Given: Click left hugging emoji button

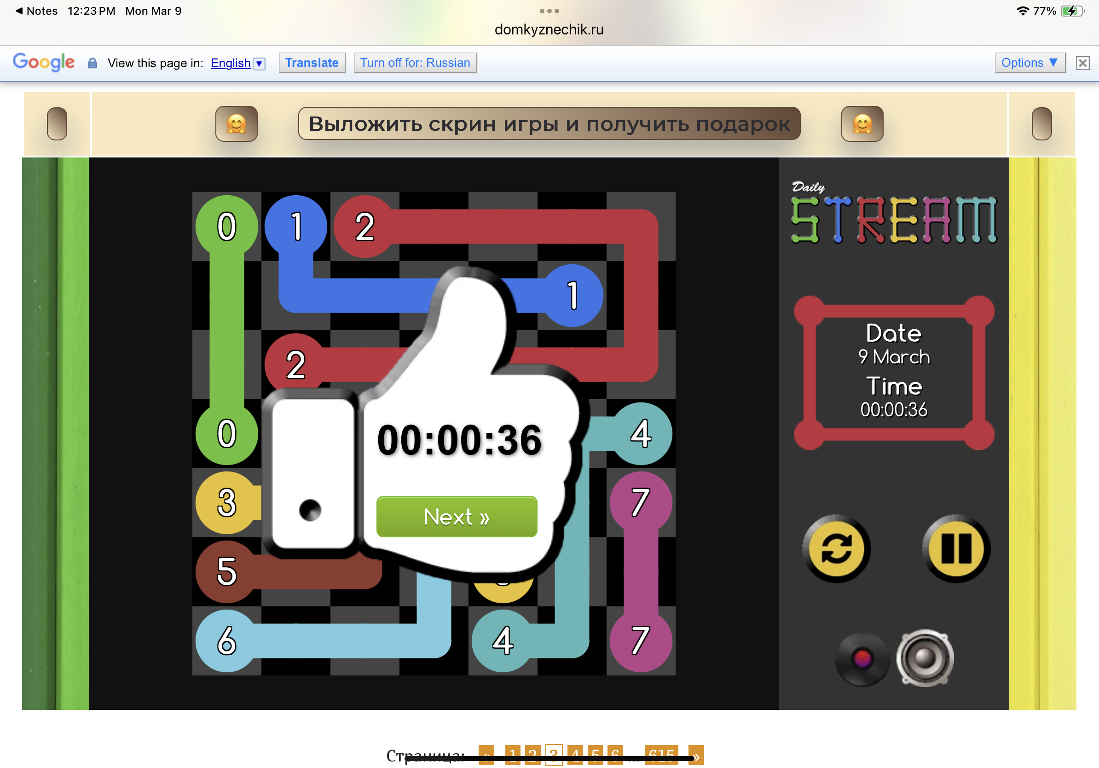Looking at the screenshot, I should pyautogui.click(x=237, y=123).
